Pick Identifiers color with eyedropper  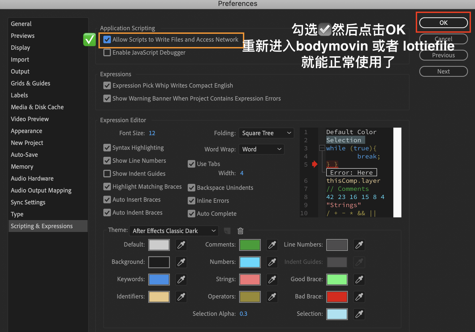(181, 297)
